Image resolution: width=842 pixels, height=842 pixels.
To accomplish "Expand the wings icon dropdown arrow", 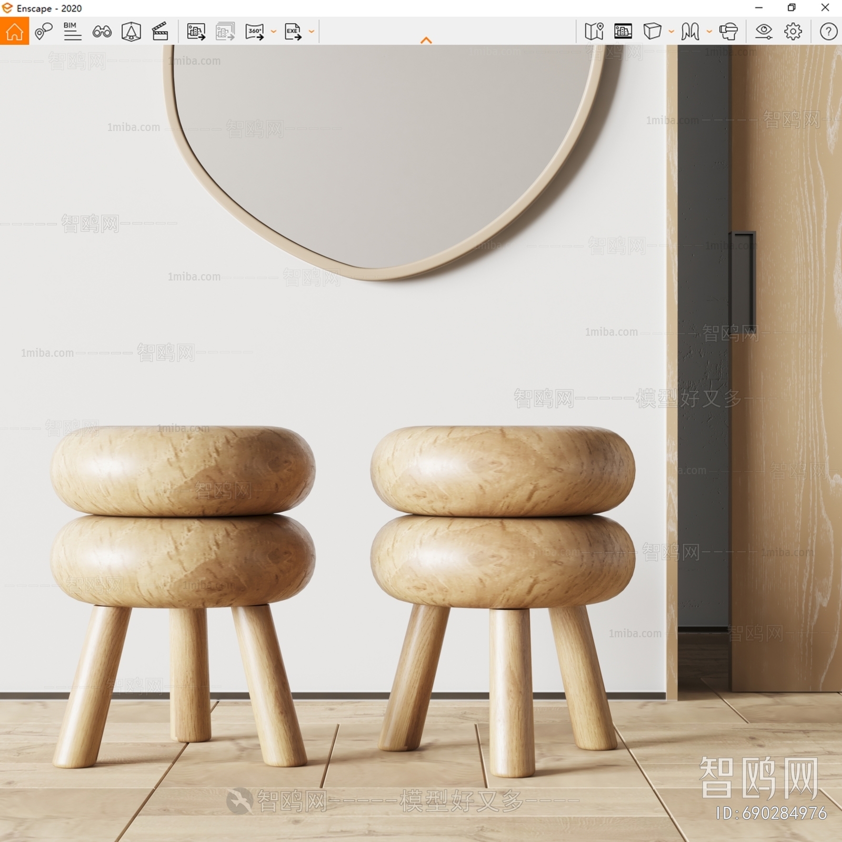I will tap(709, 32).
